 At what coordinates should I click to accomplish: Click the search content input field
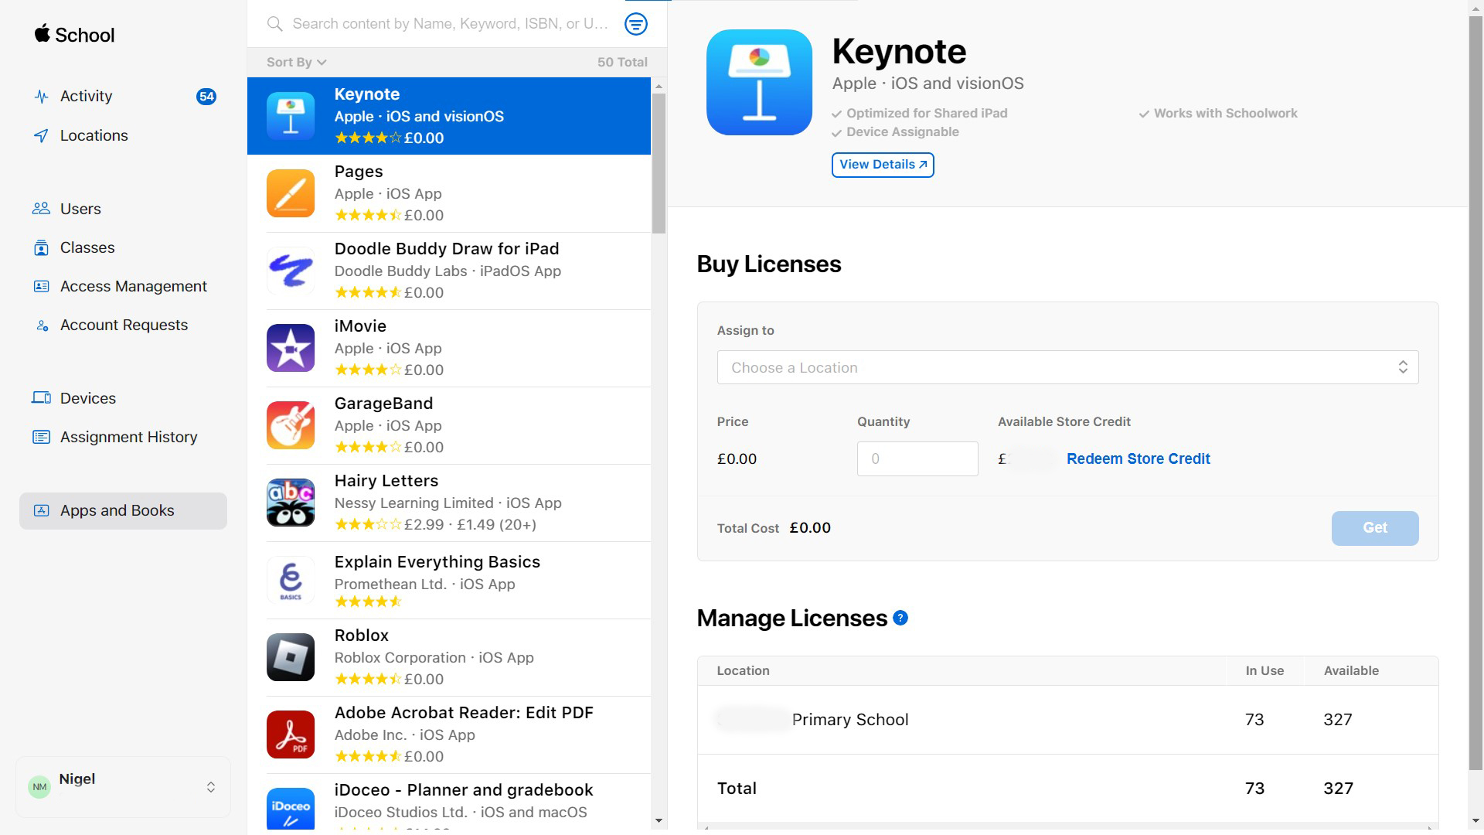pyautogui.click(x=448, y=23)
